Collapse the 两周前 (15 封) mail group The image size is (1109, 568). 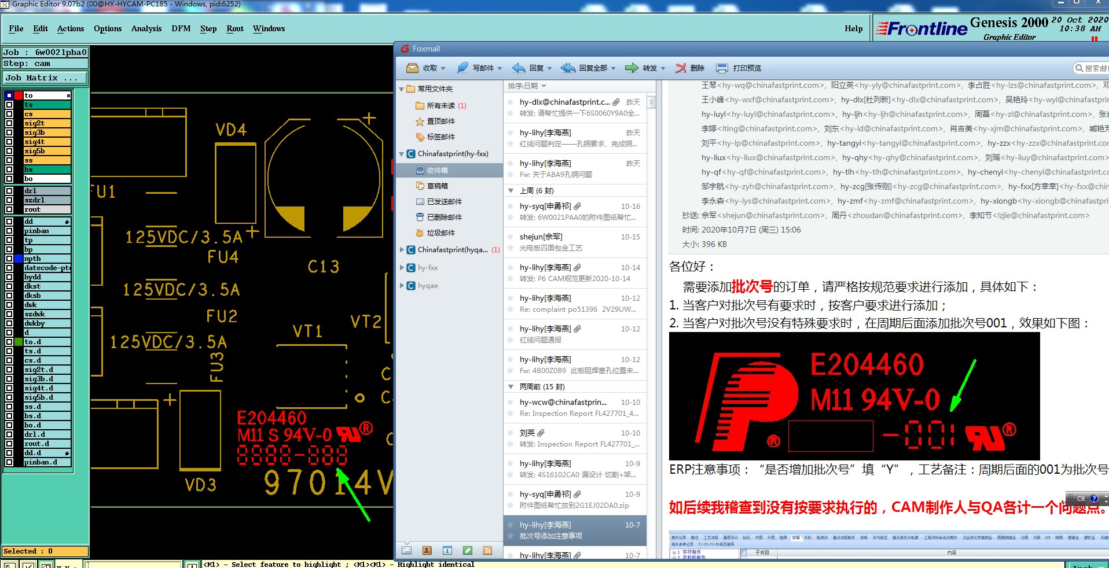click(511, 386)
